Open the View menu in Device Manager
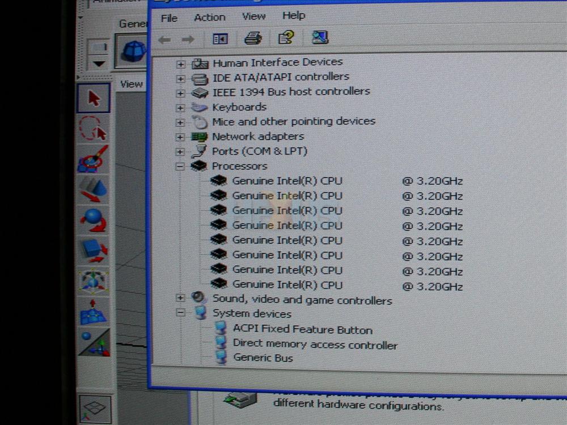The image size is (567, 425). pyautogui.click(x=253, y=16)
